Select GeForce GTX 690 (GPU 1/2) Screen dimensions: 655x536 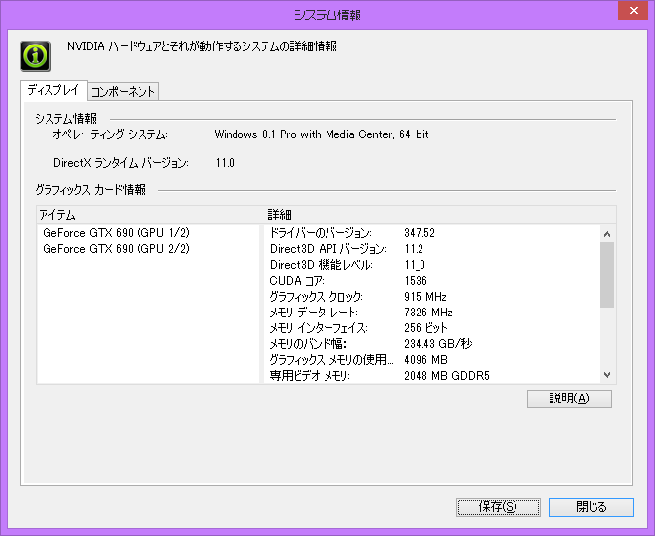(x=116, y=233)
